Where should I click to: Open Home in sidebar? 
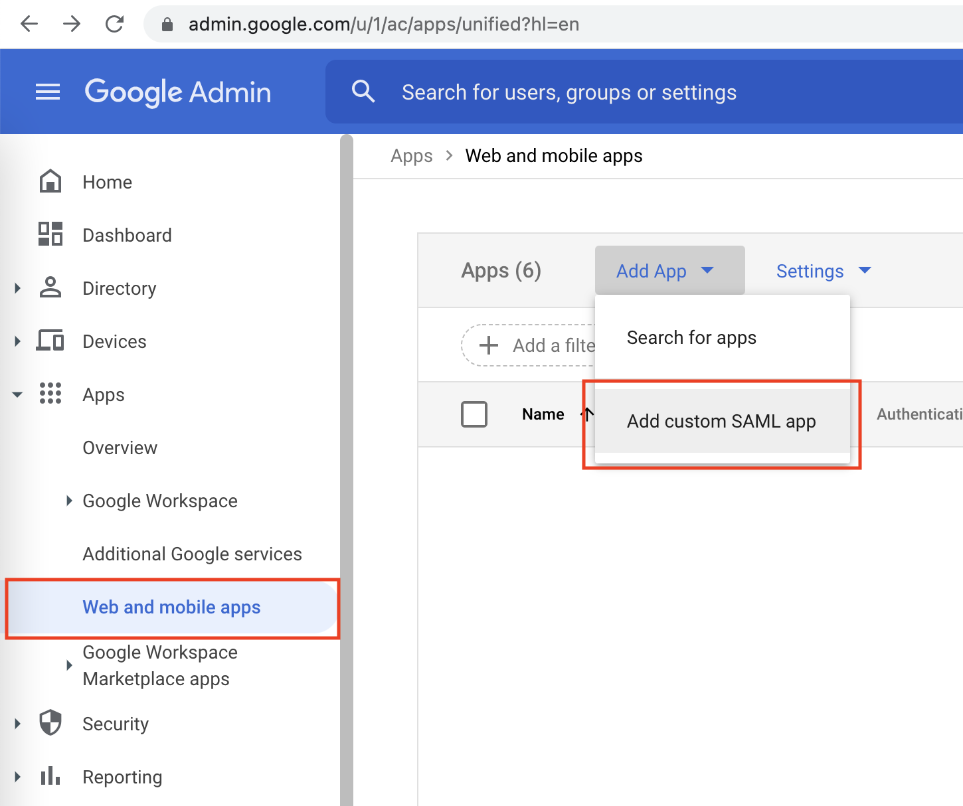point(108,182)
